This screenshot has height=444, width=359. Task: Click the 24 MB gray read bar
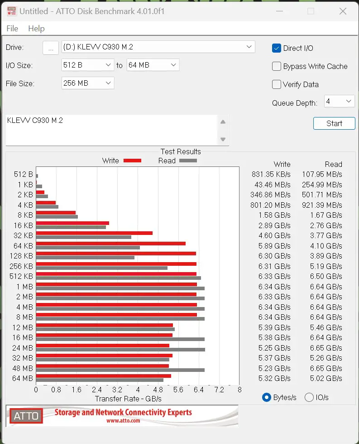point(120,350)
